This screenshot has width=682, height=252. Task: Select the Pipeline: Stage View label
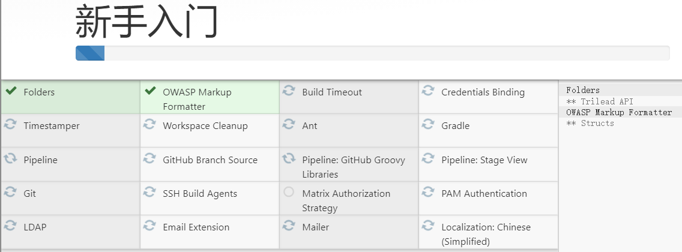(x=484, y=160)
